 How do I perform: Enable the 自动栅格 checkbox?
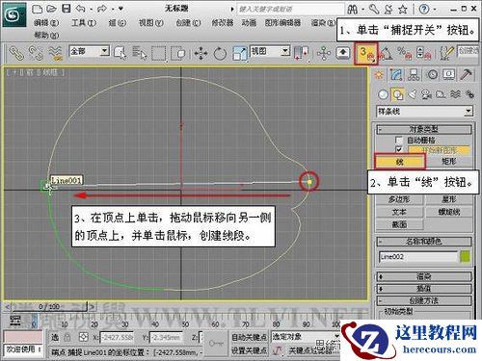pyautogui.click(x=399, y=141)
